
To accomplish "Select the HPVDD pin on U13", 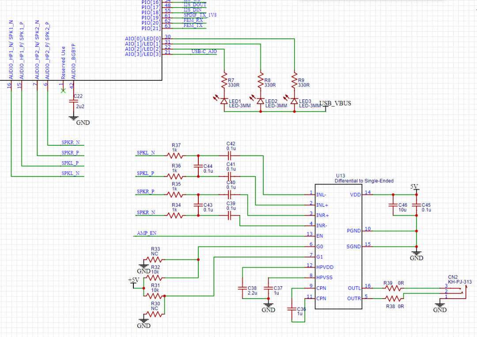I will pos(325,267).
